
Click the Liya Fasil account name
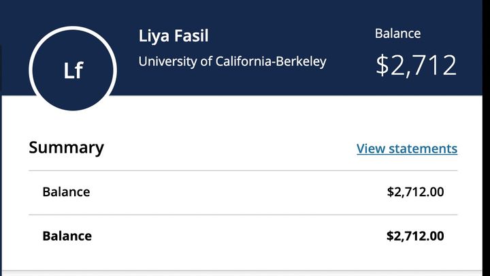pyautogui.click(x=173, y=36)
